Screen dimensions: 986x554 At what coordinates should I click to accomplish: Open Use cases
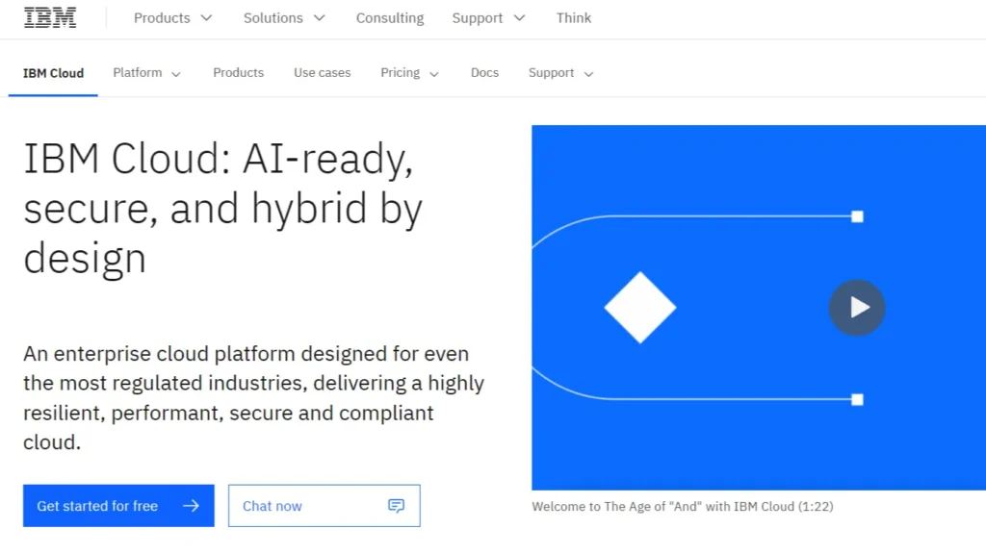click(x=322, y=73)
